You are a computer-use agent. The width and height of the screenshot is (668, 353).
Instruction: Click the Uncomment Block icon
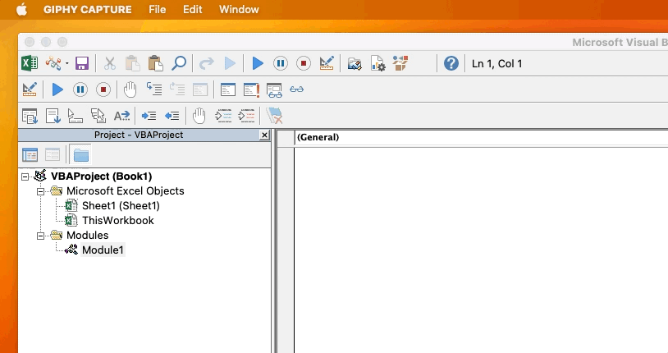(247, 116)
